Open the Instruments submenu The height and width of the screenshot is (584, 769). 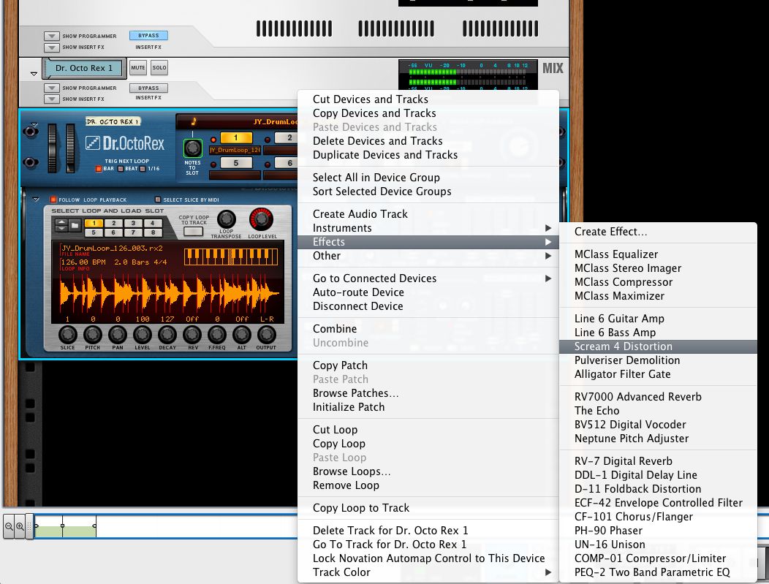point(428,228)
